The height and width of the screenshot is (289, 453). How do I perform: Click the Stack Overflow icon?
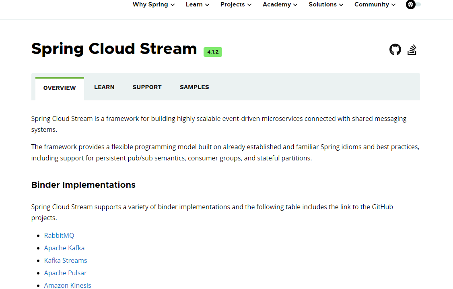(412, 49)
